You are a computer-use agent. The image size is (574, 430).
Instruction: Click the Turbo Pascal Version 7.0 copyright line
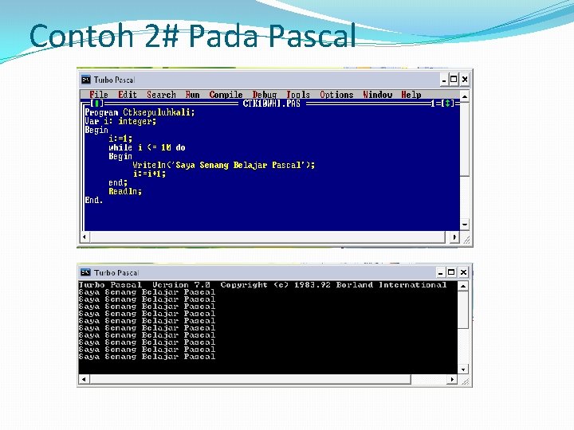263,285
